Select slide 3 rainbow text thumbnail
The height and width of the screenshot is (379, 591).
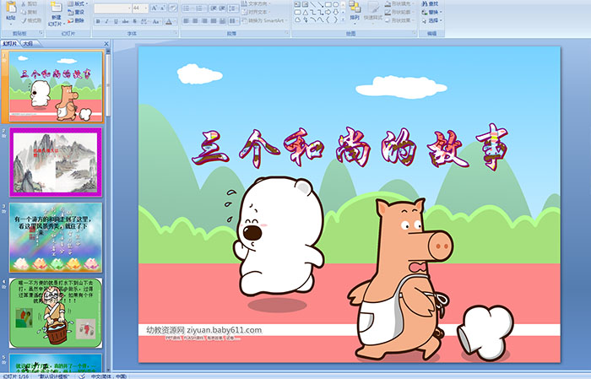[56, 237]
